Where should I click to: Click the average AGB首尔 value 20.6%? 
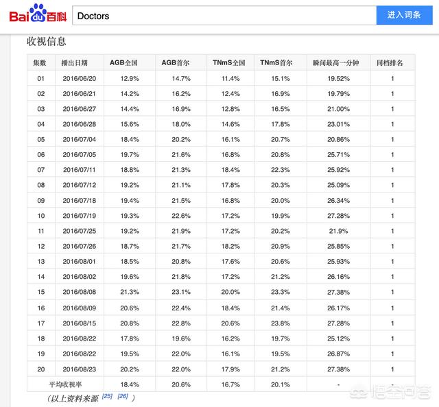(181, 384)
